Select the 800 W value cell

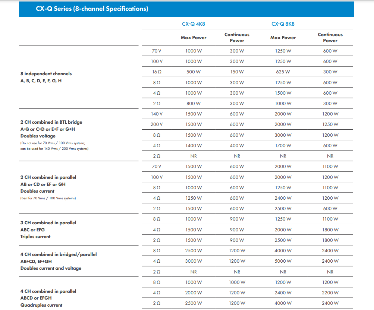click(193, 104)
